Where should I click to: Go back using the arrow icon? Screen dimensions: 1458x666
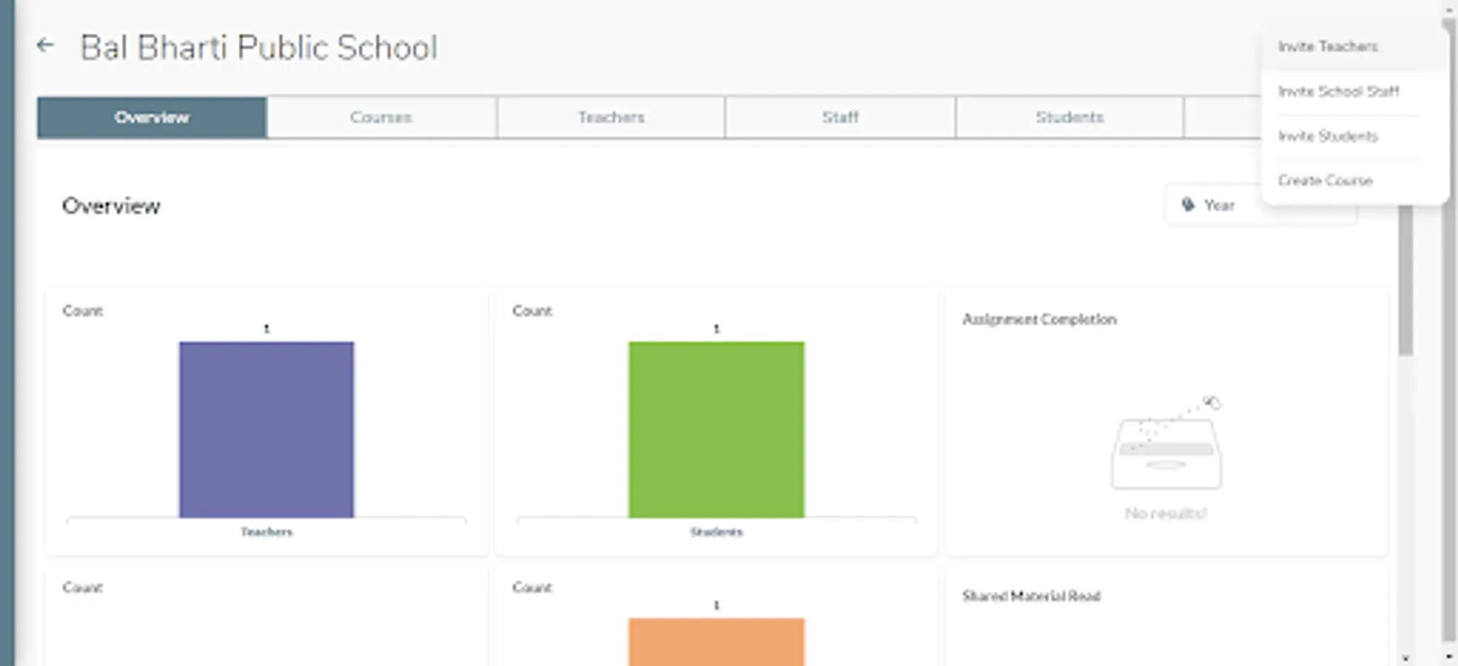point(45,46)
